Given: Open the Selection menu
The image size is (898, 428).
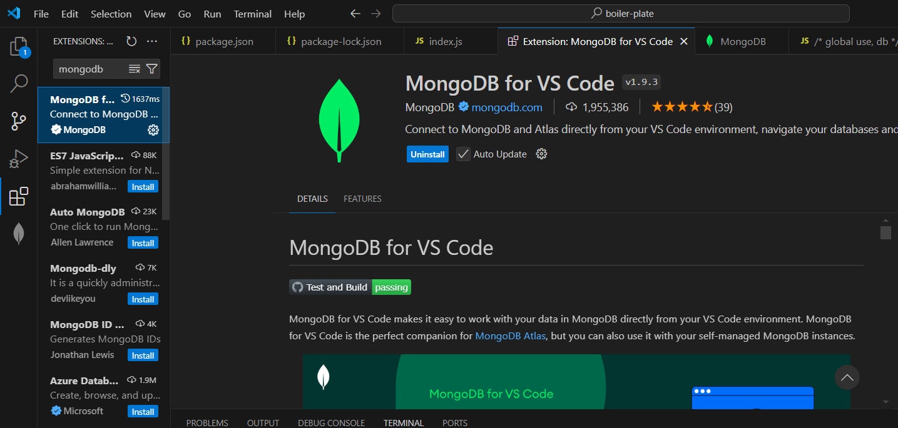Looking at the screenshot, I should tap(111, 14).
